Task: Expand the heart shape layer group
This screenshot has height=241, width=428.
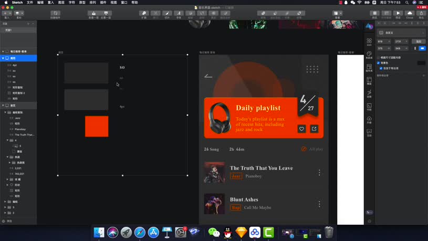Action: click(7, 185)
